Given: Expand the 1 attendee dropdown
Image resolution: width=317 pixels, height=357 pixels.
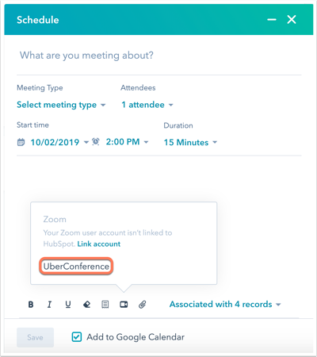Looking at the screenshot, I should click(x=147, y=105).
